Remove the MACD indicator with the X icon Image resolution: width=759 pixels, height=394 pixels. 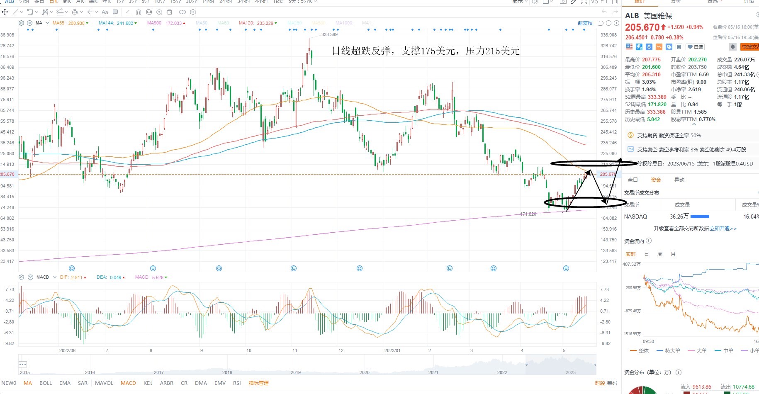tap(30, 277)
